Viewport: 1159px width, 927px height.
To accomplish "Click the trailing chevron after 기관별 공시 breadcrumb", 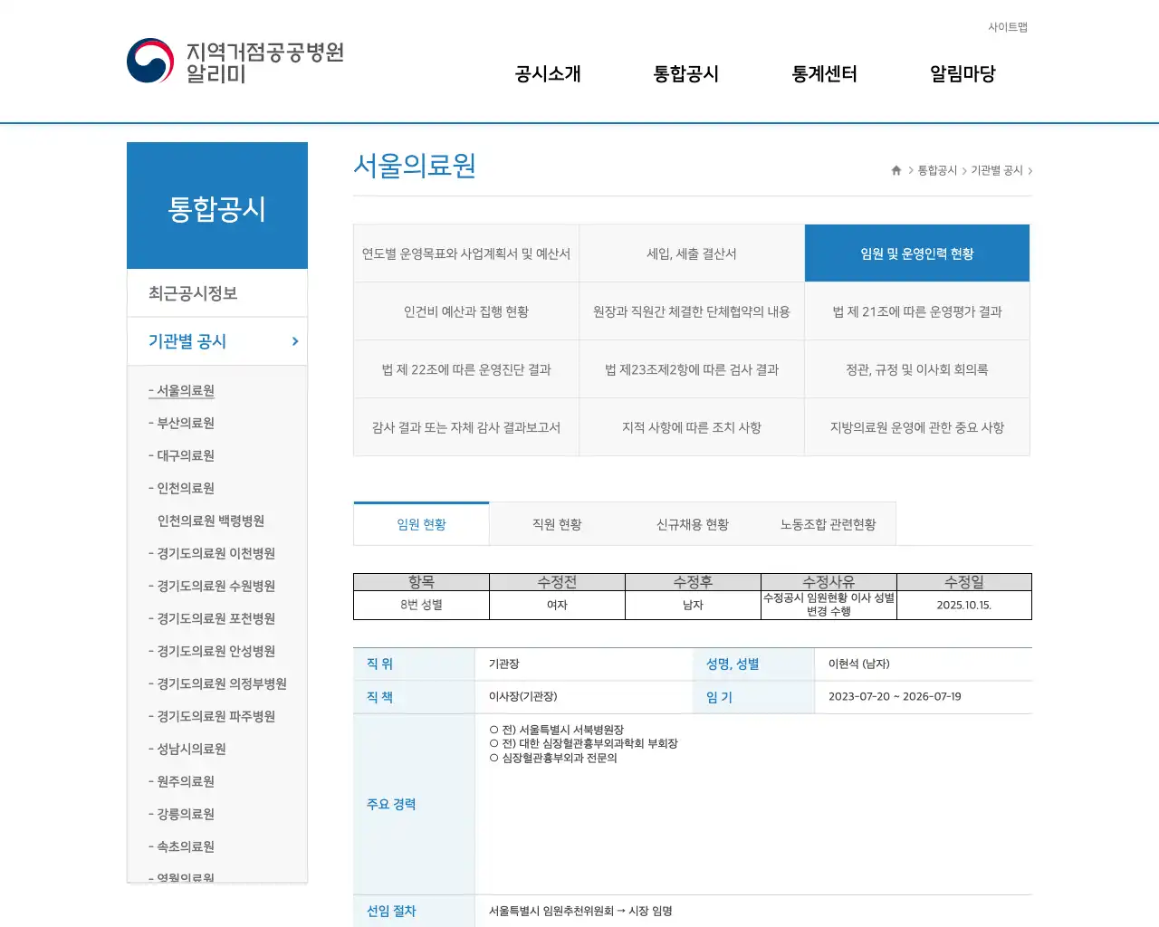I will click(1031, 169).
